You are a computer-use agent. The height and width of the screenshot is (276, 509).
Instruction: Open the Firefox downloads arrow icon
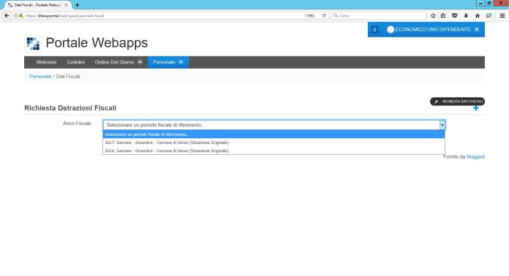coord(466,15)
